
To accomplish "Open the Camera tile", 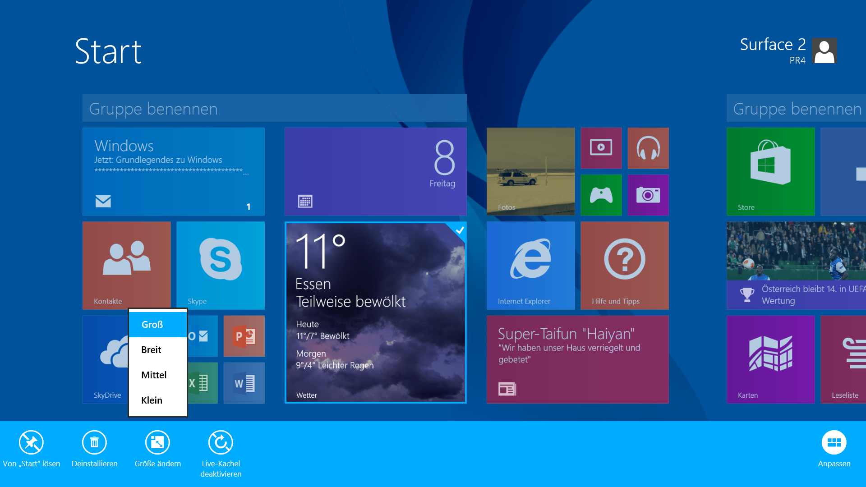I will [648, 195].
